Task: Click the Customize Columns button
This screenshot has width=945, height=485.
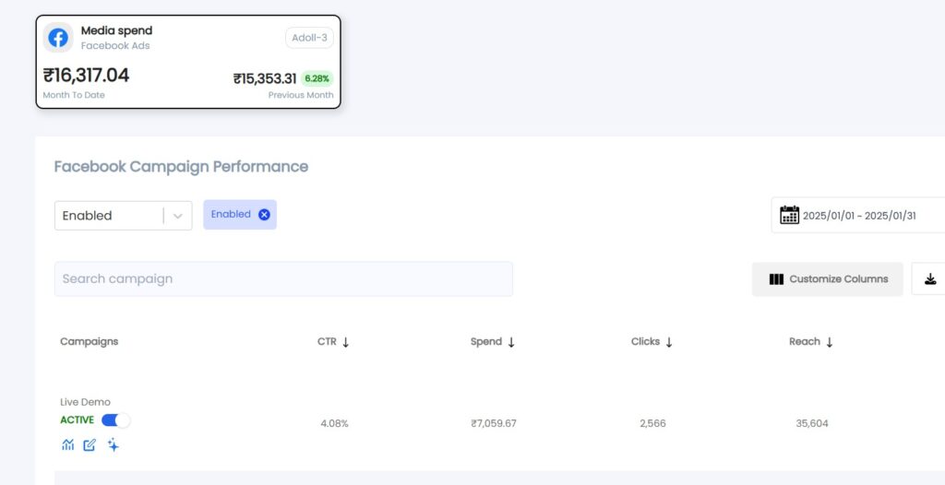Action: [x=828, y=278]
